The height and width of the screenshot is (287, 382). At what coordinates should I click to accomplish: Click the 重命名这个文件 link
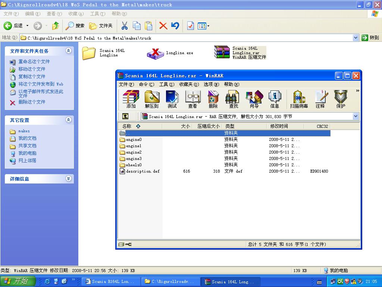[34, 62]
